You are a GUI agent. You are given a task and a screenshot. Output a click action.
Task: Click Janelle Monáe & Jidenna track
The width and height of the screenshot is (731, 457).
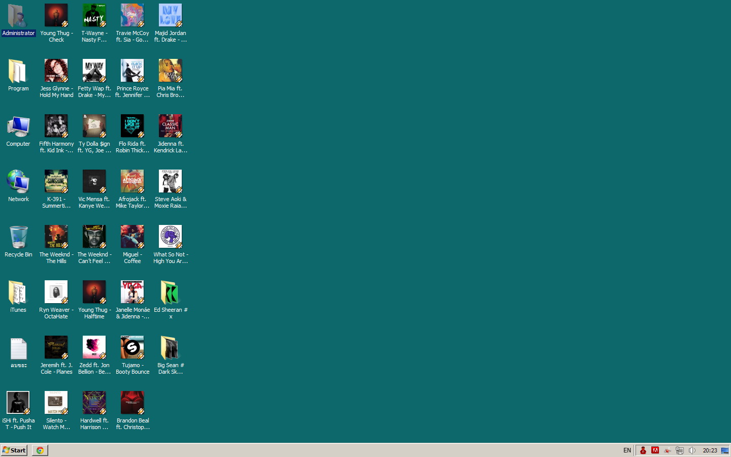click(x=132, y=300)
